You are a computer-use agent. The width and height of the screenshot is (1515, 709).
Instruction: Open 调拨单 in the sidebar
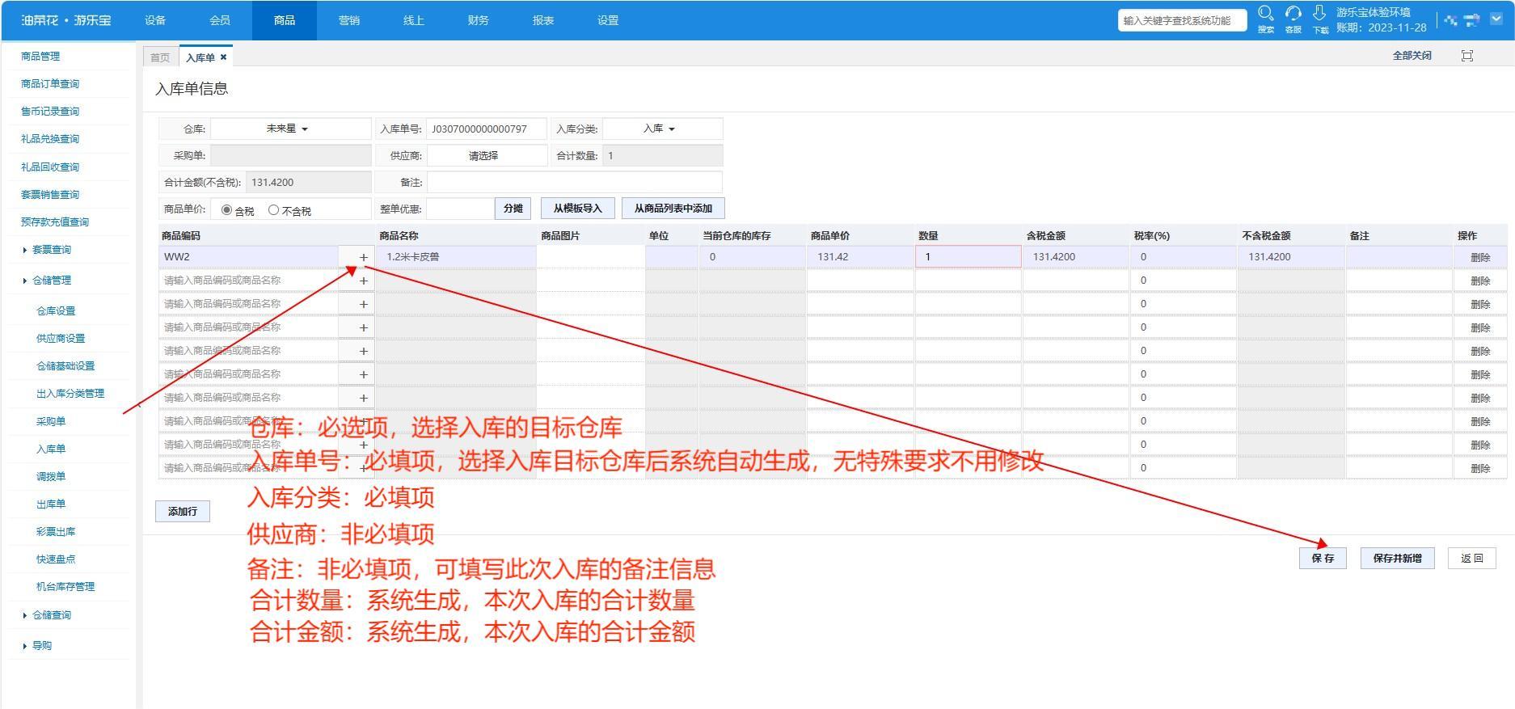point(51,477)
